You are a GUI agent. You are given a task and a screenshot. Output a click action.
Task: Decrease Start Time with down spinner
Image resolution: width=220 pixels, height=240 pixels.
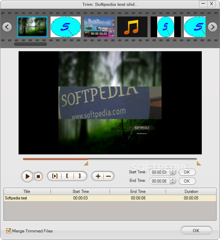coord(173,174)
